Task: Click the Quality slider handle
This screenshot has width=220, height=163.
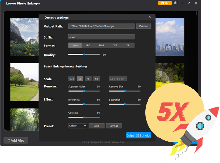Action: click(x=84, y=55)
